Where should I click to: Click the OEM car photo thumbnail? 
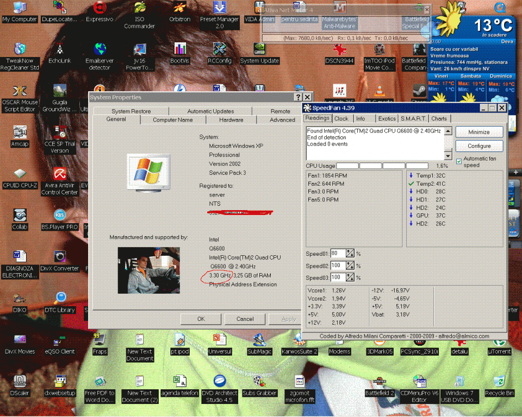[149, 270]
